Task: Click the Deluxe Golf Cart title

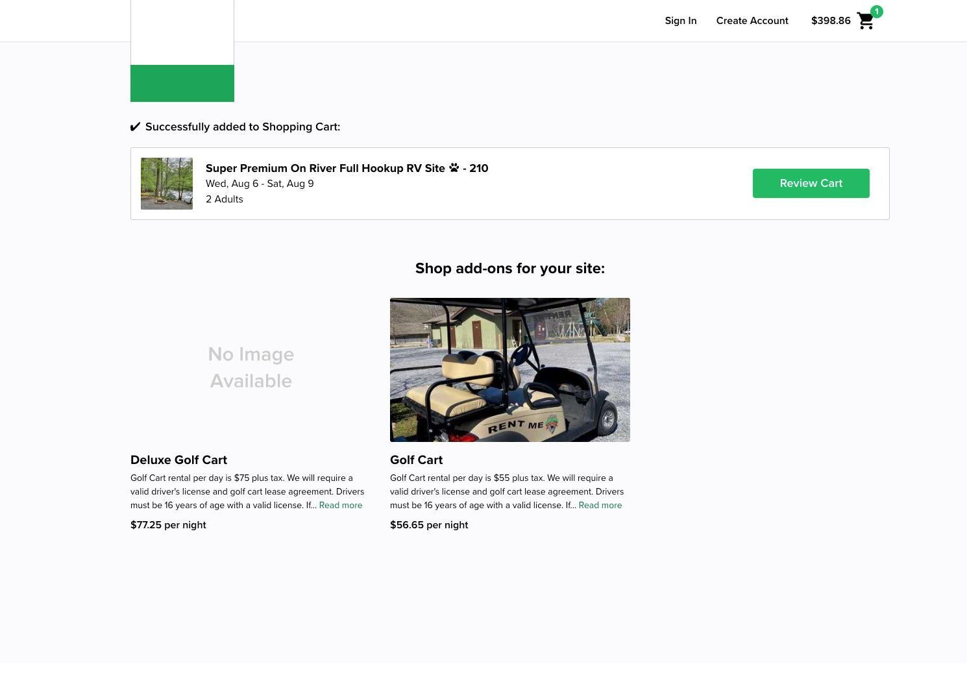Action: point(178,459)
